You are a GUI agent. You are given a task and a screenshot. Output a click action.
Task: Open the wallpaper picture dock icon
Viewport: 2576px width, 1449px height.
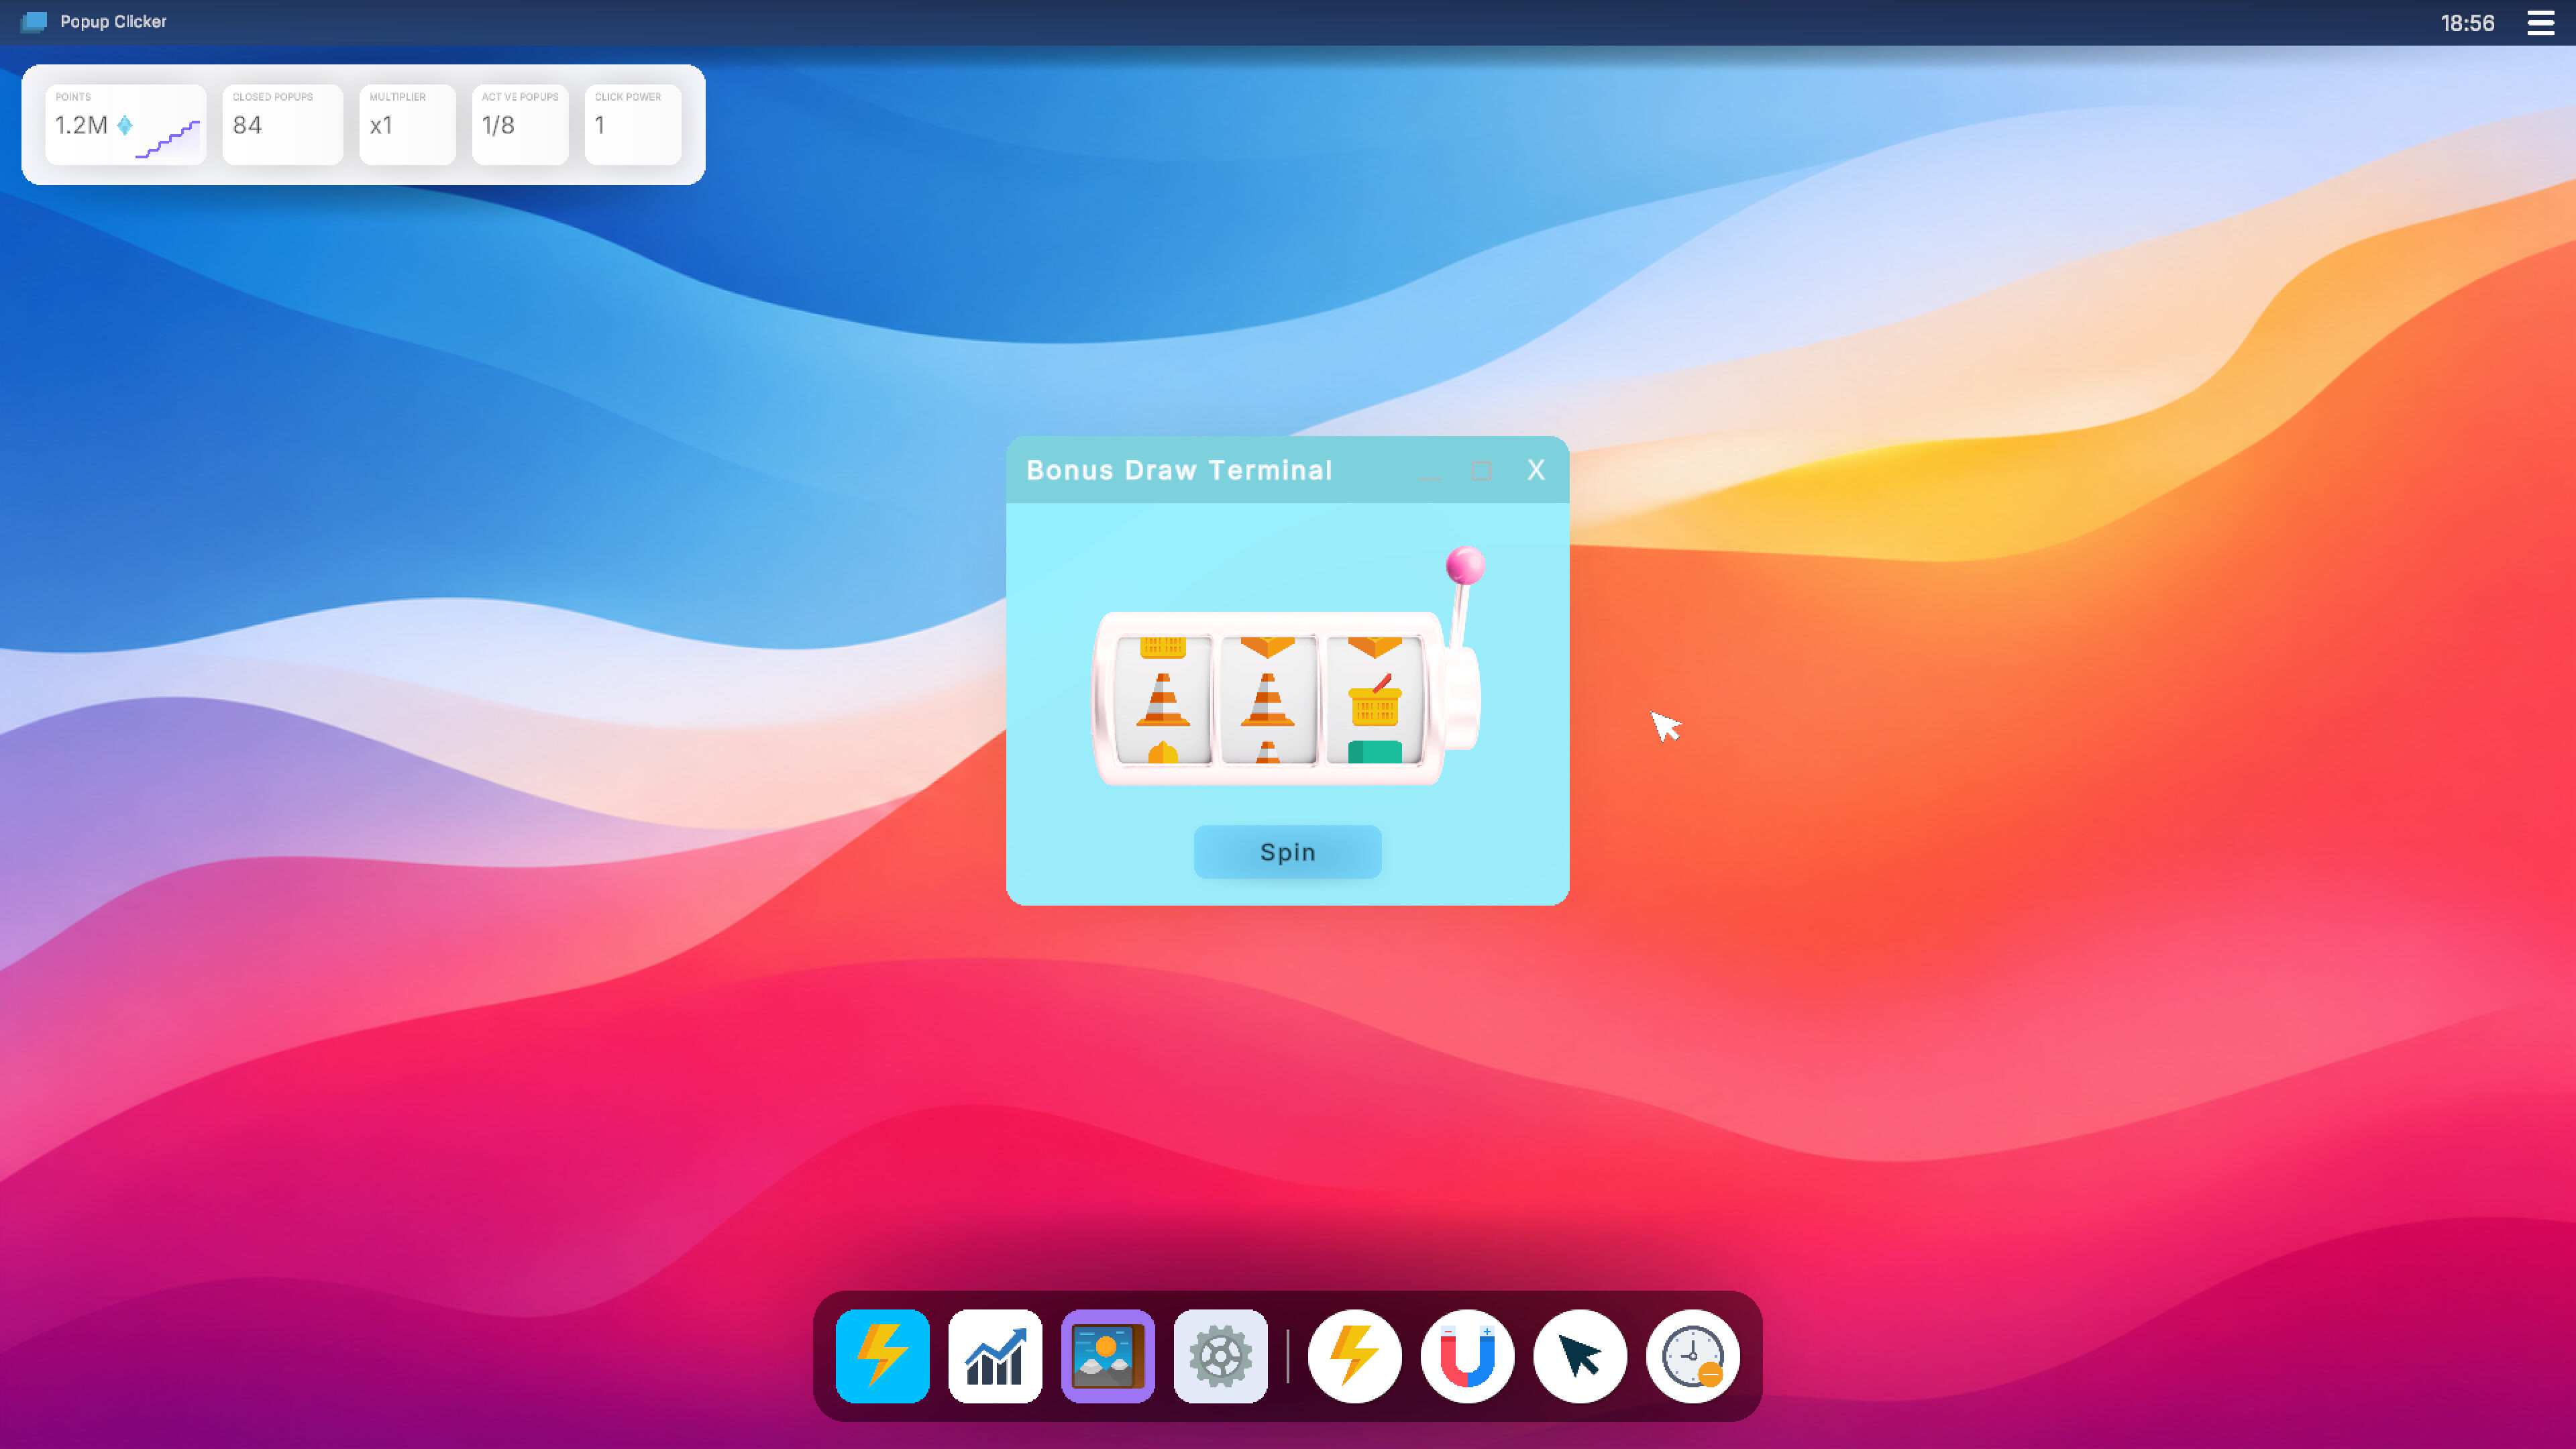1108,1356
